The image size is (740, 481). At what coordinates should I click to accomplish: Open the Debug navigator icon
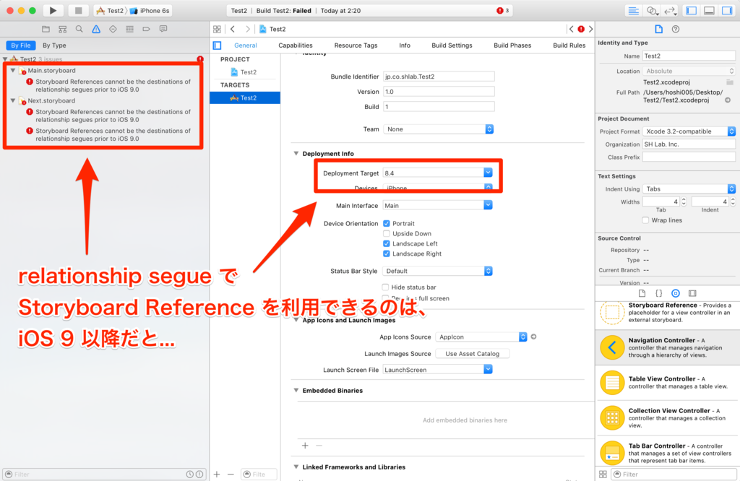[130, 29]
